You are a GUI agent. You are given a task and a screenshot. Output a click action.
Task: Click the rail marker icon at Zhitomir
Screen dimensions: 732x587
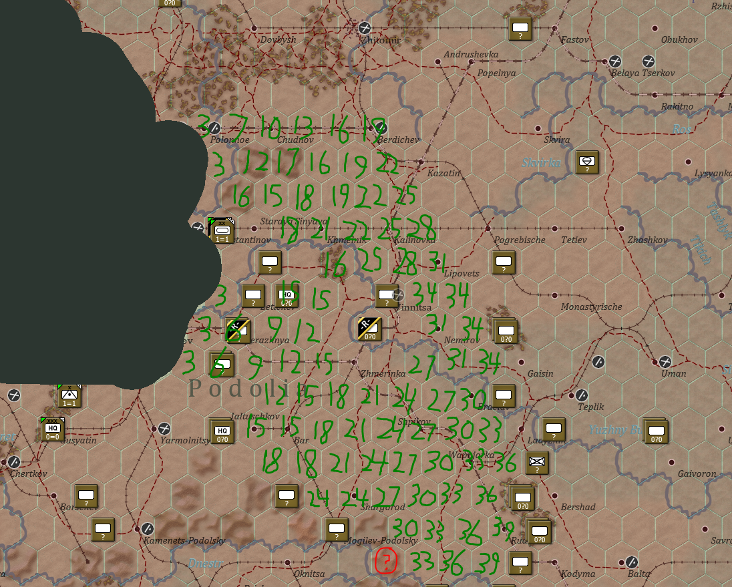click(x=364, y=27)
